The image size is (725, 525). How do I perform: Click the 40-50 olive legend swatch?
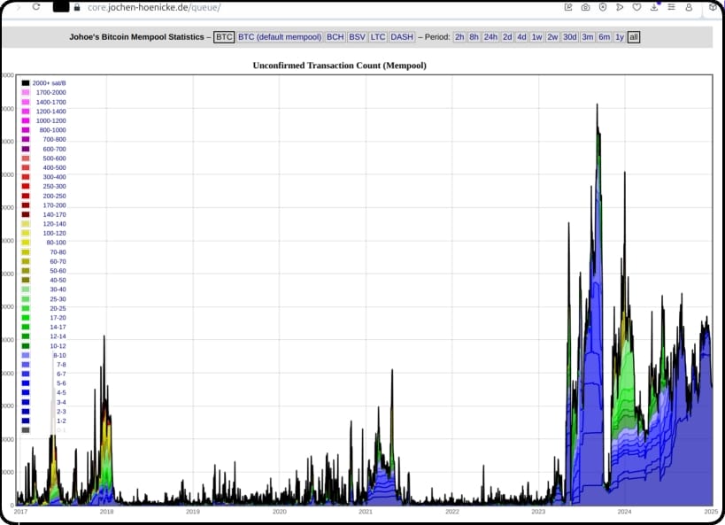[26, 280]
